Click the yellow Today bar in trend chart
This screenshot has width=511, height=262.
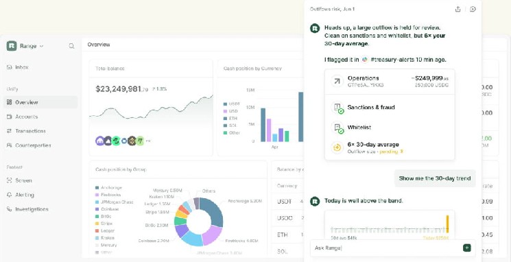447,224
